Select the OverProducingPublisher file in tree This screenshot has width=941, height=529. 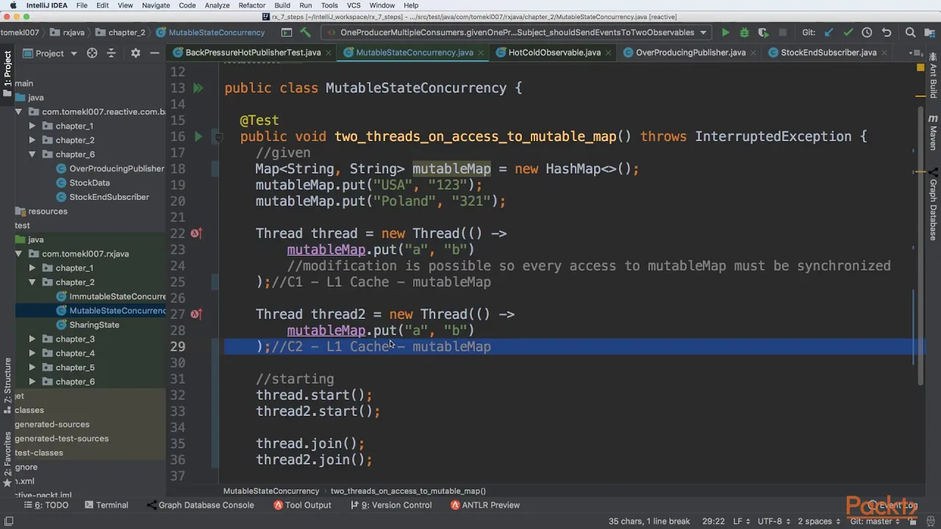click(116, 169)
